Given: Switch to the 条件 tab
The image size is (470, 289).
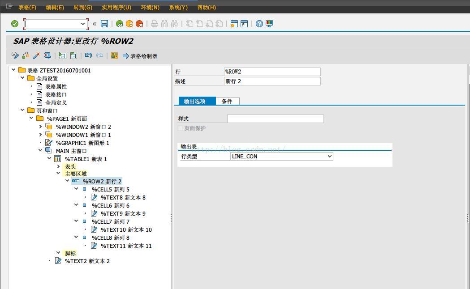Looking at the screenshot, I should coord(227,101).
